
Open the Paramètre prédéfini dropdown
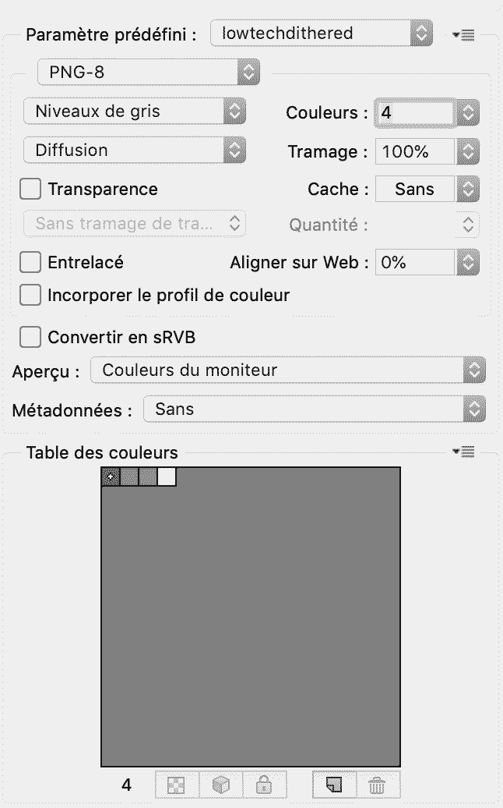(321, 34)
